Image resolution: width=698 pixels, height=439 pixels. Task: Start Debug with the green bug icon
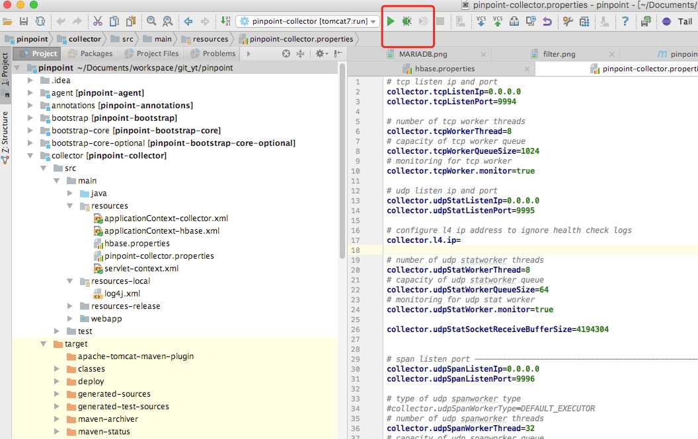click(407, 21)
